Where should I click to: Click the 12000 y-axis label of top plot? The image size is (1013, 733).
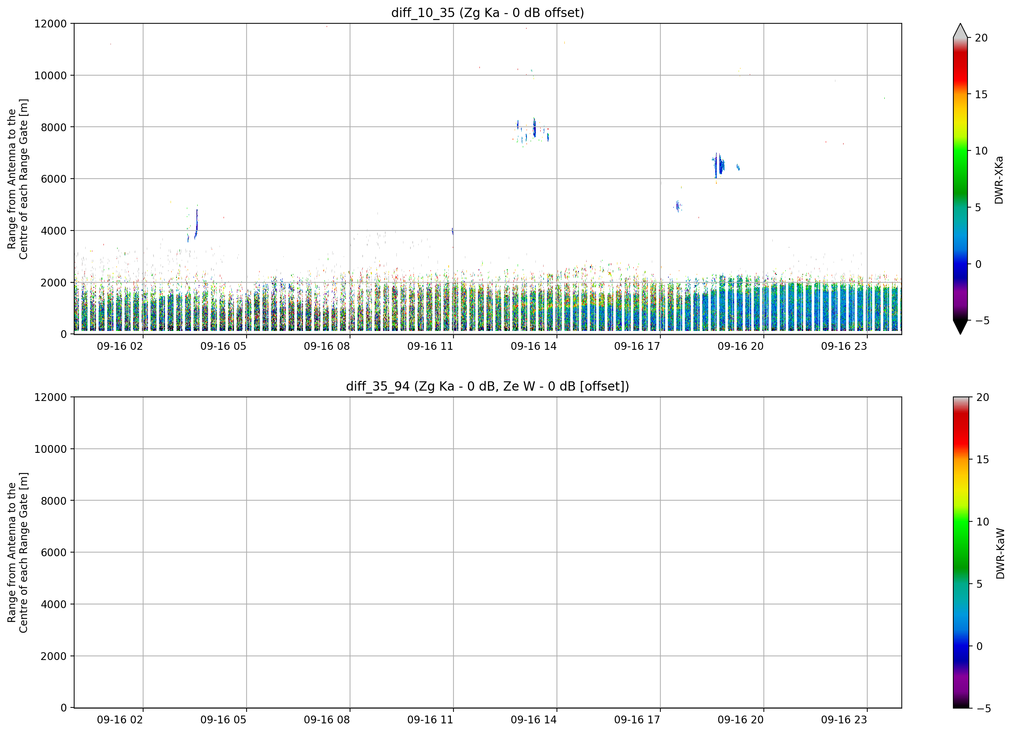(x=50, y=24)
